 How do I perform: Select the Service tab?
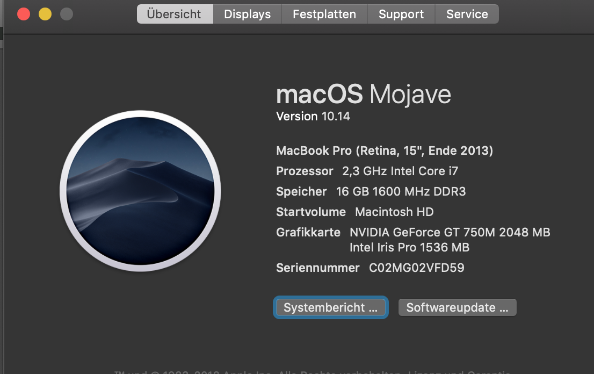467,14
